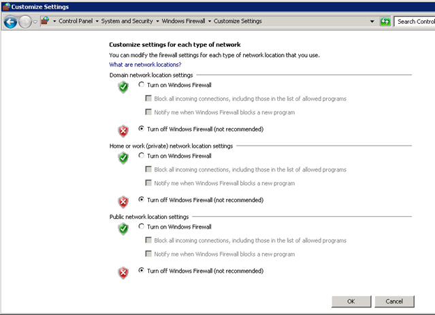The width and height of the screenshot is (435, 315).
Task: Open dropdown arrow after Control Panel breadcrumb
Action: [97, 21]
